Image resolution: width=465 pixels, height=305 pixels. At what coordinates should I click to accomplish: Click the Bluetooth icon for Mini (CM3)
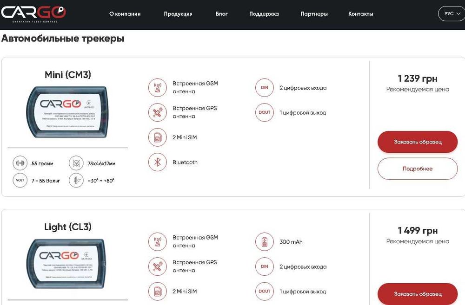click(158, 162)
